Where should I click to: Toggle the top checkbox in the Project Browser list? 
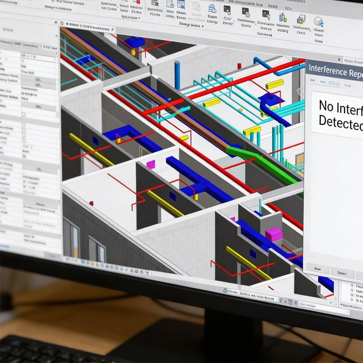352,285
